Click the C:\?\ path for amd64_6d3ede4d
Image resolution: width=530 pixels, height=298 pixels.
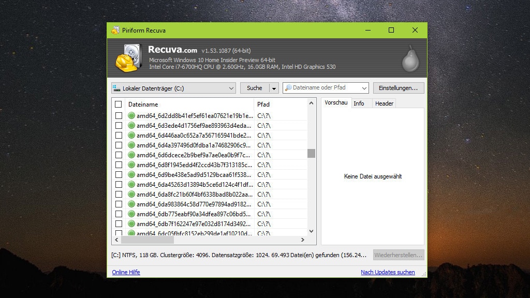[264, 126]
